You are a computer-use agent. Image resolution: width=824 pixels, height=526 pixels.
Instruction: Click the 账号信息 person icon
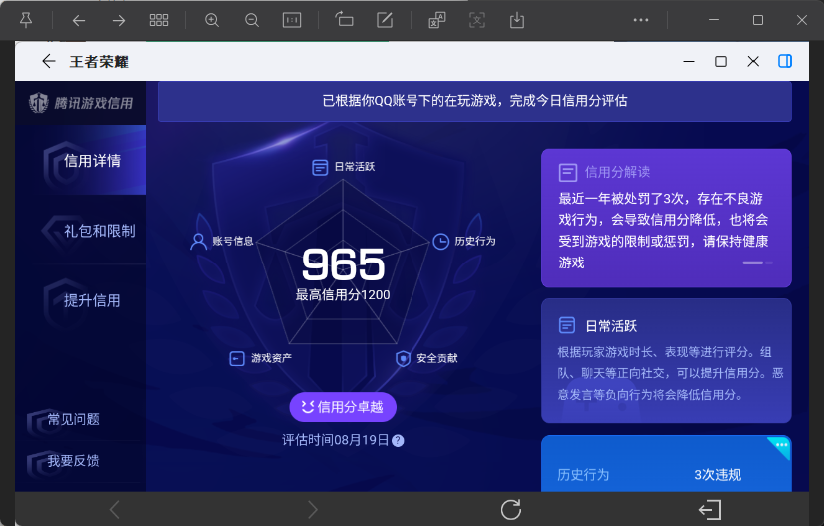(198, 241)
